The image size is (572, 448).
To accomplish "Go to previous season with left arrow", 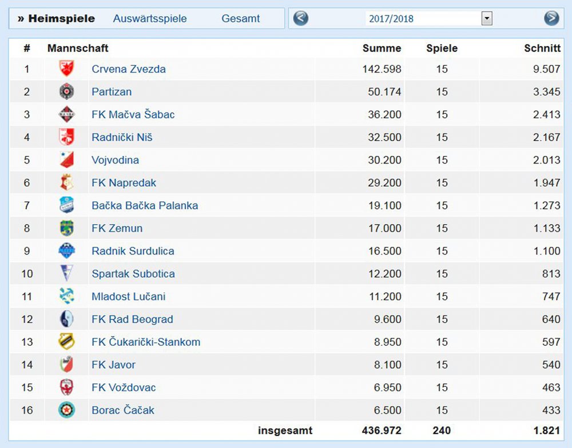I will pos(301,18).
